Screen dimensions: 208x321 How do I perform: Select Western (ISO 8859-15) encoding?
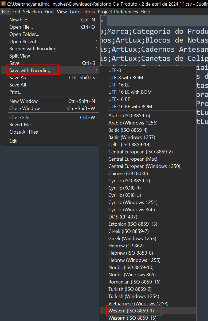pos(132,318)
